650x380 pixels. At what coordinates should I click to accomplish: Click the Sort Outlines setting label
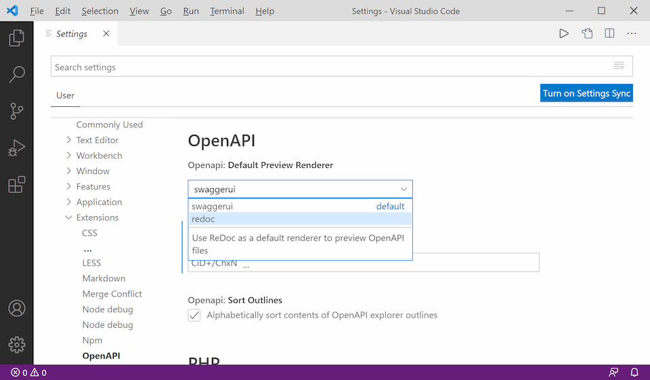tap(235, 300)
